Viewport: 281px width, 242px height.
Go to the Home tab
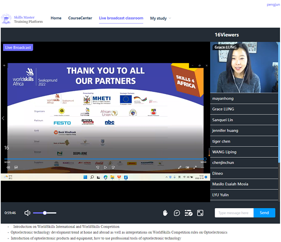[56, 18]
